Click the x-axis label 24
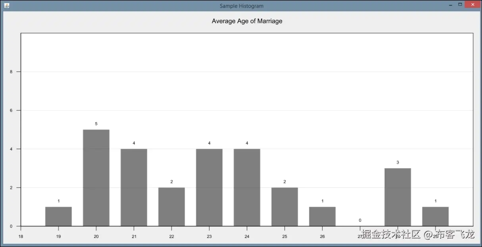Viewport: 482px width, 247px height. click(x=247, y=236)
